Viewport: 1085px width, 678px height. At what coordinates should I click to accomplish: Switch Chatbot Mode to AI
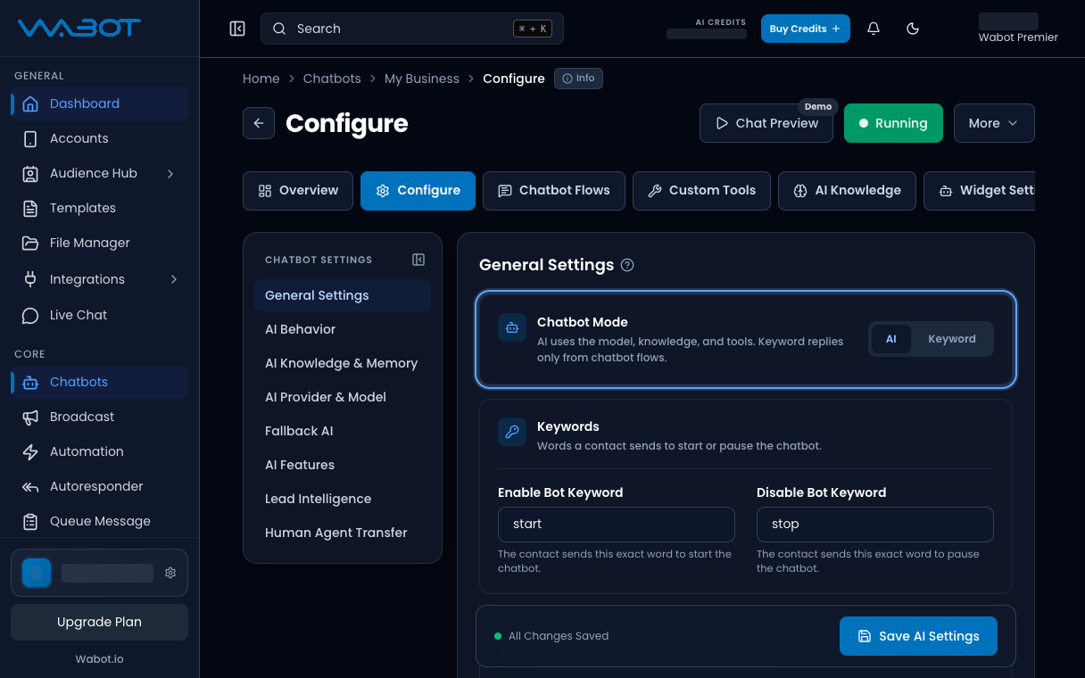tap(890, 339)
